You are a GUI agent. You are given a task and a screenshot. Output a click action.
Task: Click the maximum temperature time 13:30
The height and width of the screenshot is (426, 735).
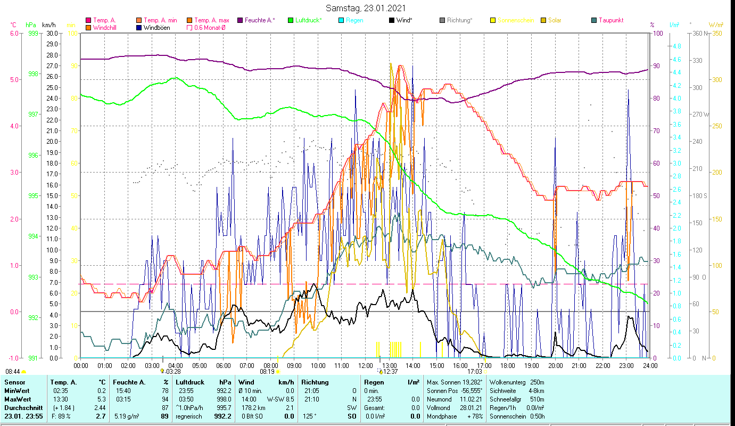62,399
